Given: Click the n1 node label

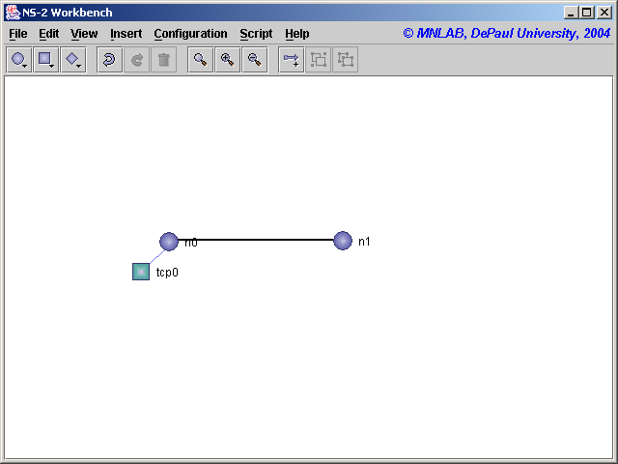Looking at the screenshot, I should pyautogui.click(x=364, y=242).
